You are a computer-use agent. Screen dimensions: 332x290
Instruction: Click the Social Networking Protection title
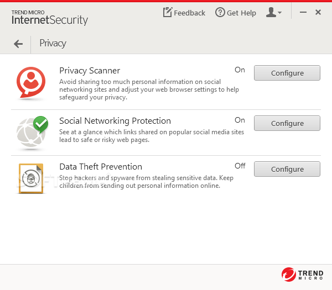(115, 121)
